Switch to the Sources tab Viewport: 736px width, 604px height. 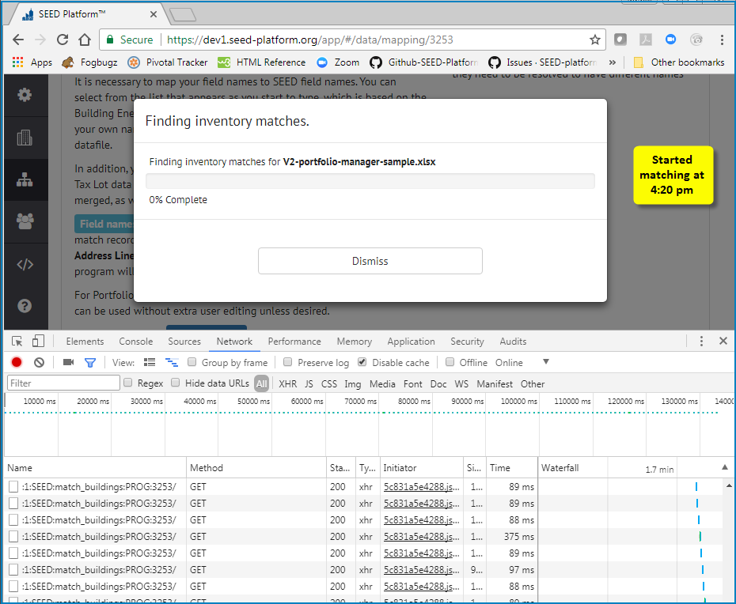click(x=184, y=342)
